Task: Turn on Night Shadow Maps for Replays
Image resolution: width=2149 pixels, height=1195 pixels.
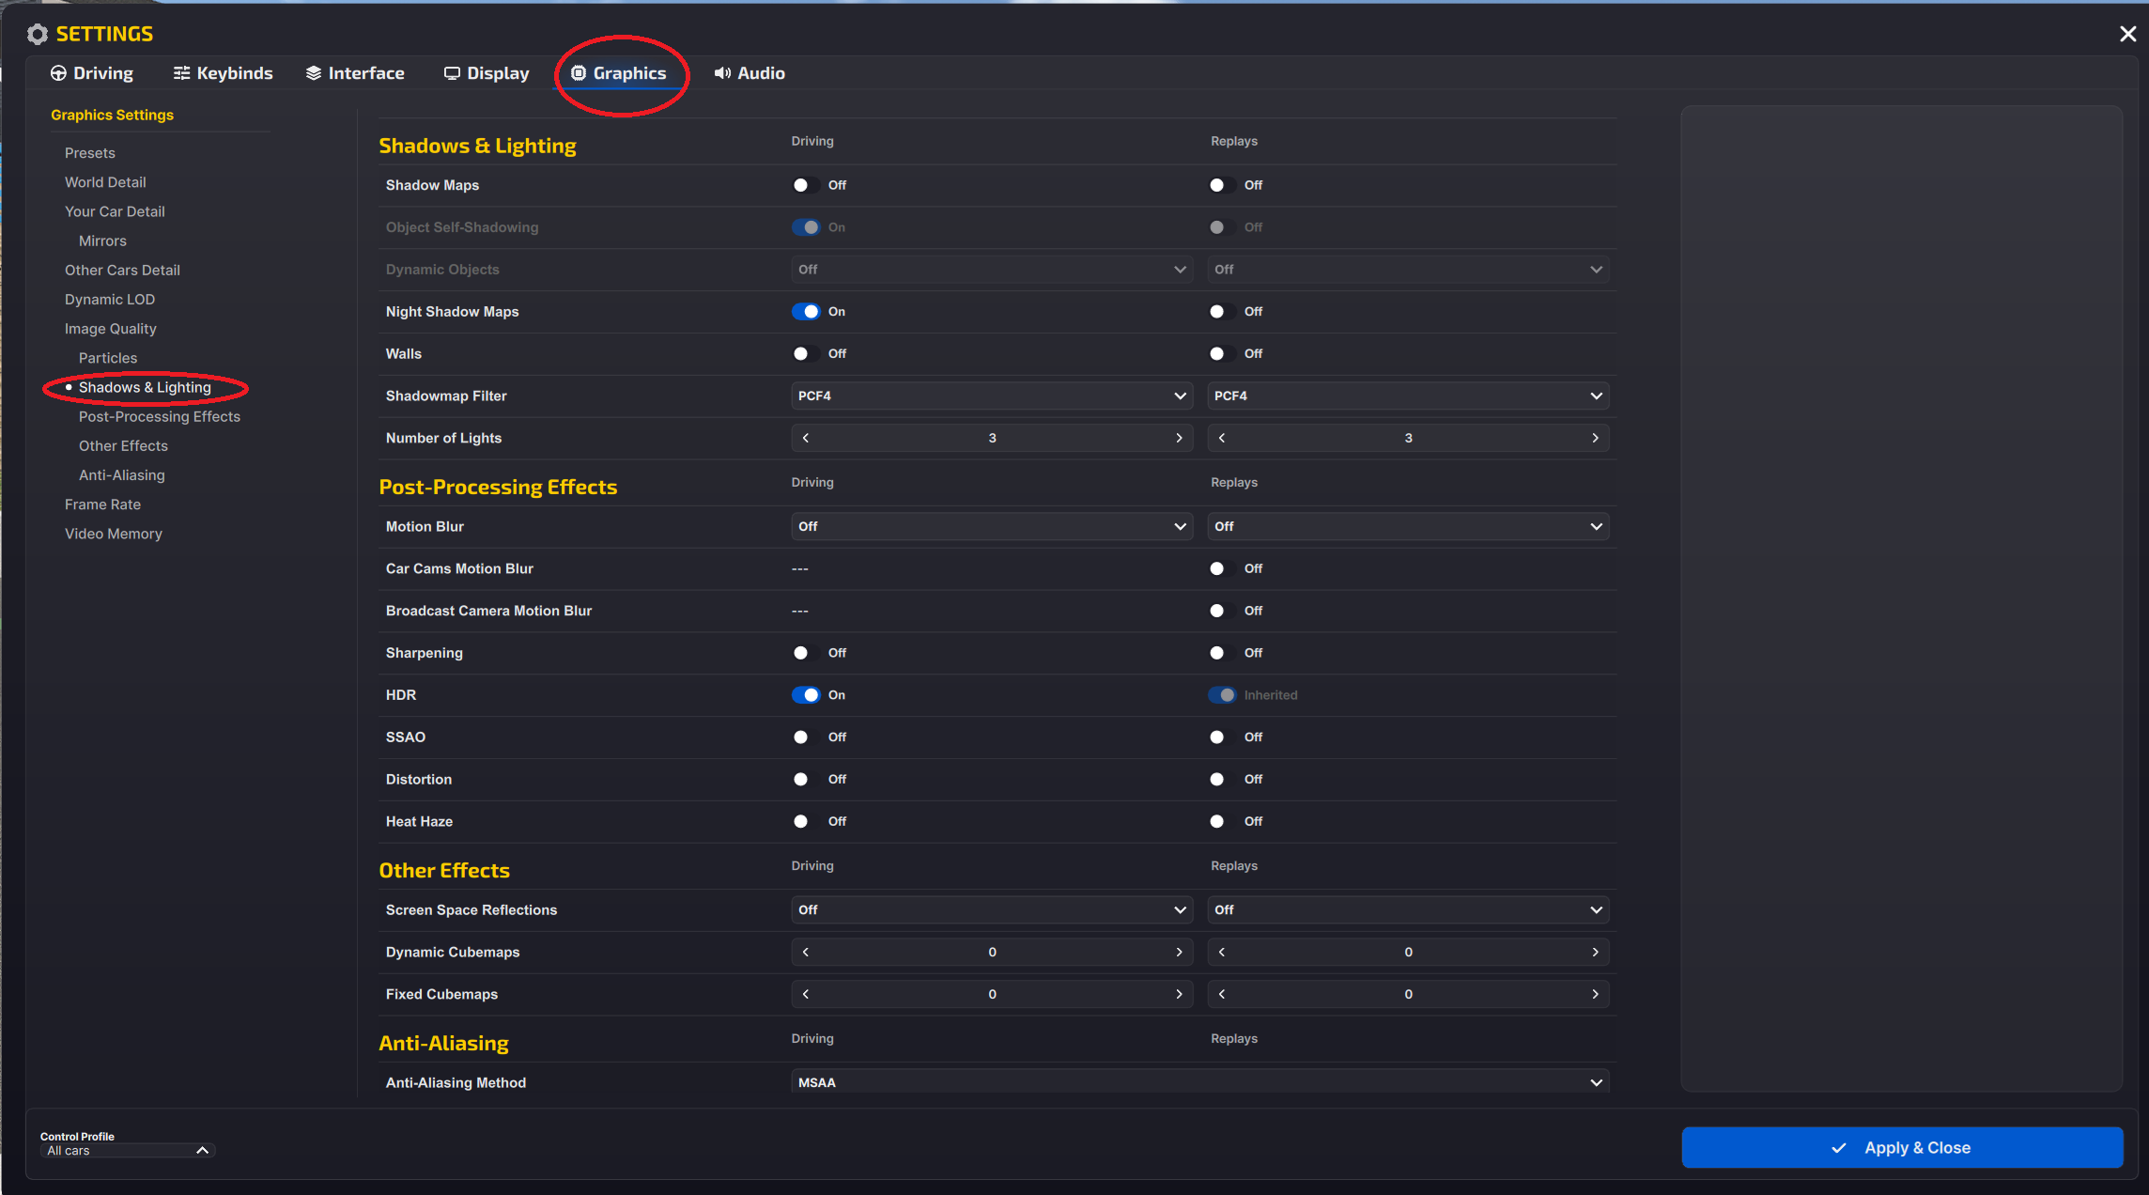Action: tap(1222, 312)
